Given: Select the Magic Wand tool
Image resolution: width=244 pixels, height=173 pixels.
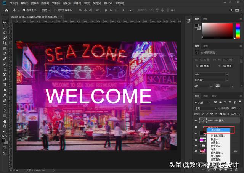Looking at the screenshot, I should tap(5, 38).
